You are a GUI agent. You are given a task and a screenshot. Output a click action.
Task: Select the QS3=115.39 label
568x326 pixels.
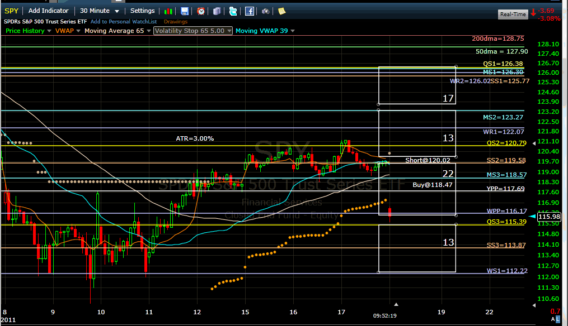click(x=506, y=222)
